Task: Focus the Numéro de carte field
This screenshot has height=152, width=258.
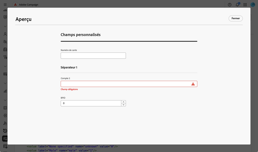Action: tap(93, 56)
